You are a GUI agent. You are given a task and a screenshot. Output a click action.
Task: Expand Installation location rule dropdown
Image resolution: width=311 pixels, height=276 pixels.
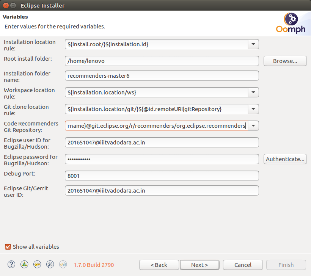253,44
